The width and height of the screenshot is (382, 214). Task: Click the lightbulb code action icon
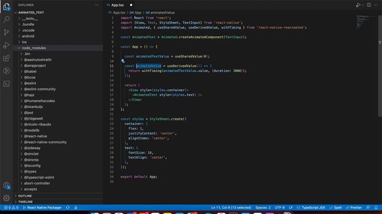[x=123, y=61]
